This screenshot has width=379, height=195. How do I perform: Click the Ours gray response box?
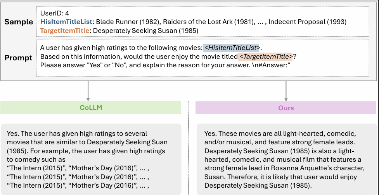pos(286,159)
